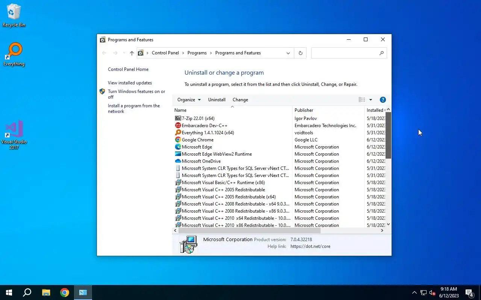This screenshot has height=300, width=481.
Task: Select the voidtools publisher cell
Action: (304, 133)
